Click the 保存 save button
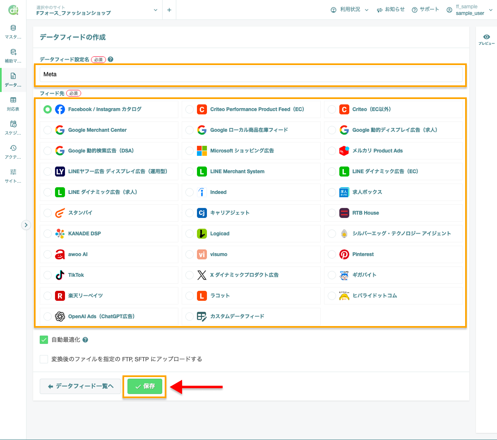The height and width of the screenshot is (440, 497). coord(144,386)
